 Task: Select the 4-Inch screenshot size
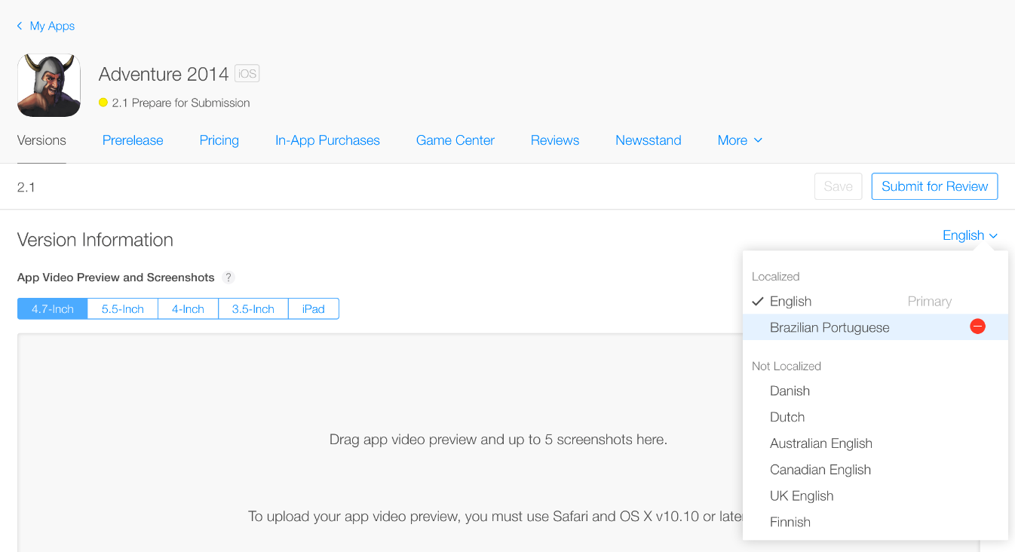pos(188,309)
